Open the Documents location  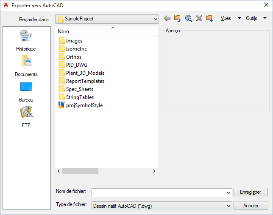pyautogui.click(x=26, y=66)
